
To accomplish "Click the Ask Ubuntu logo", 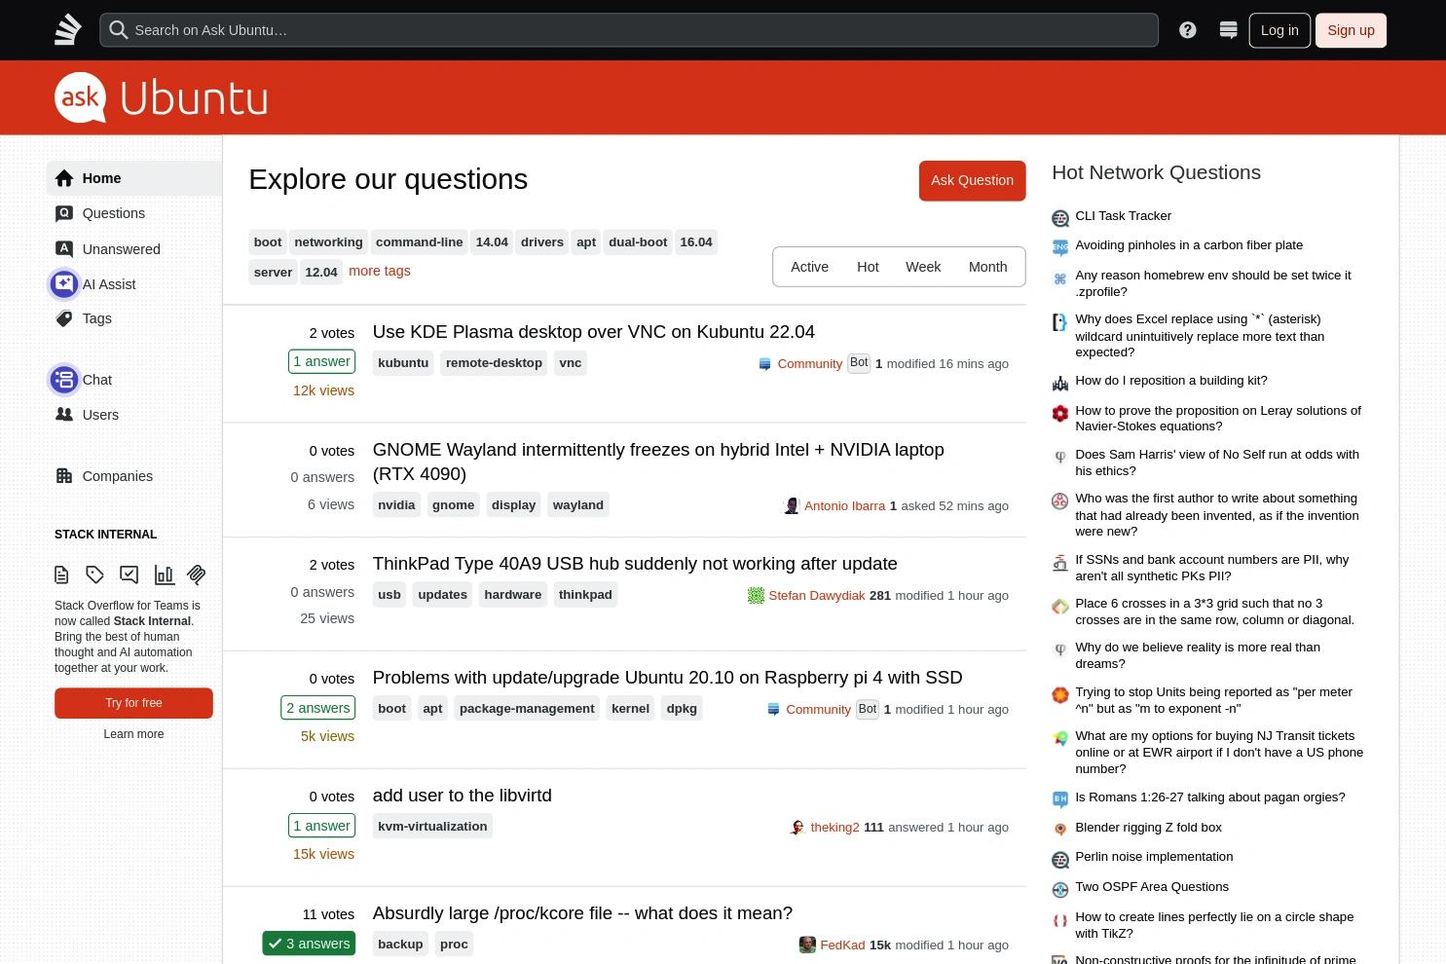I will 162,97.
